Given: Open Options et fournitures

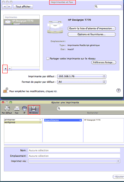Looking at the screenshot, I should coord(92,34).
